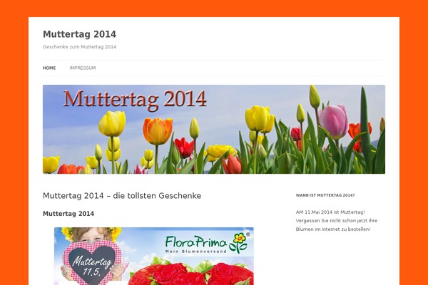Click the tulip header banner image
Viewport: 428px width, 285px height.
click(x=214, y=129)
